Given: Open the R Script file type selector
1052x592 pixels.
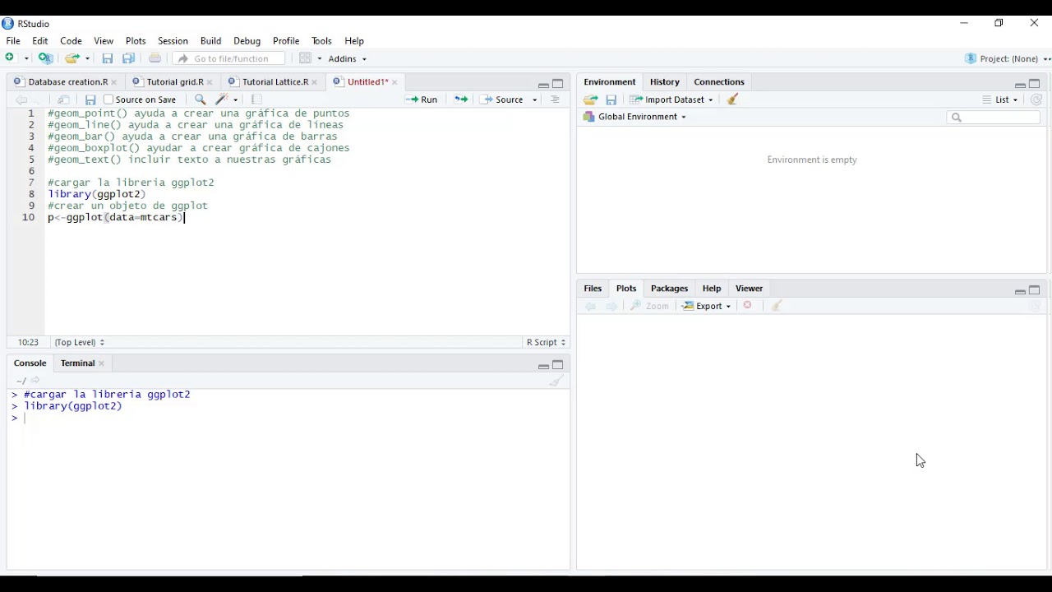Looking at the screenshot, I should tap(546, 342).
